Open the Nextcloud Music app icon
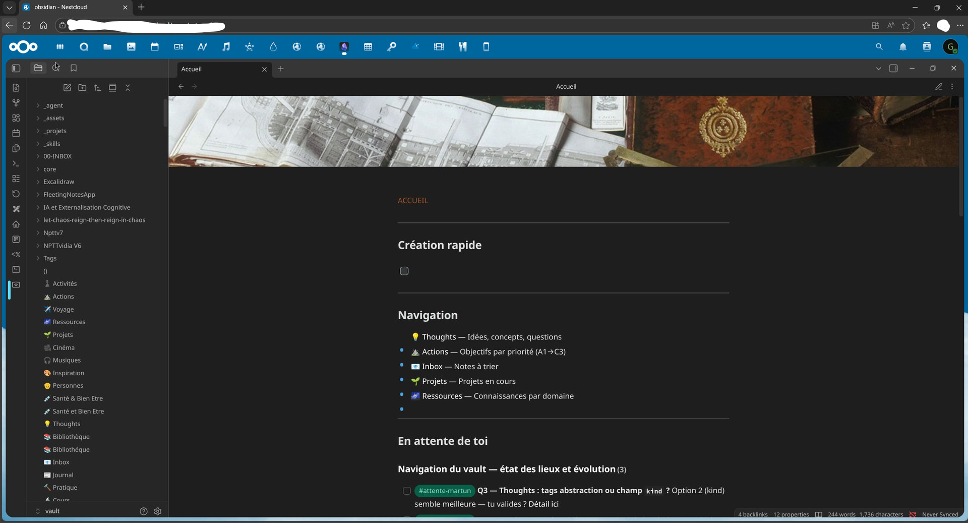 (x=226, y=47)
